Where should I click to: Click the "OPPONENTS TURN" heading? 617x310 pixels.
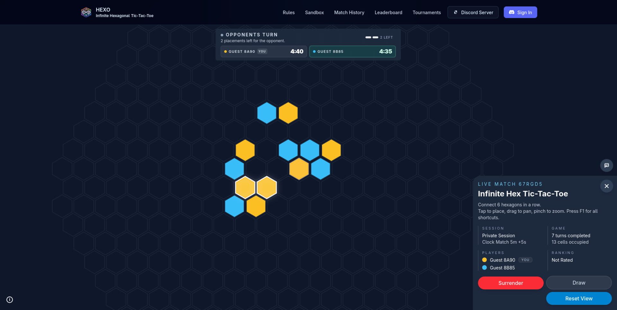coord(252,35)
